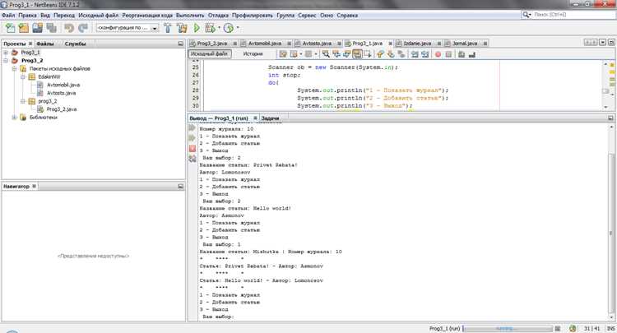Create a new project via toolbar icon
The height and width of the screenshot is (333, 617).
[x=24, y=28]
